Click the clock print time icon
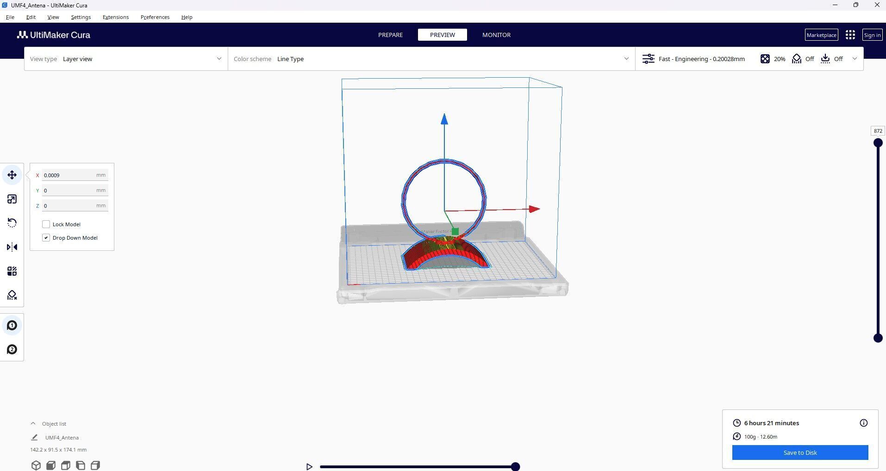 point(737,423)
